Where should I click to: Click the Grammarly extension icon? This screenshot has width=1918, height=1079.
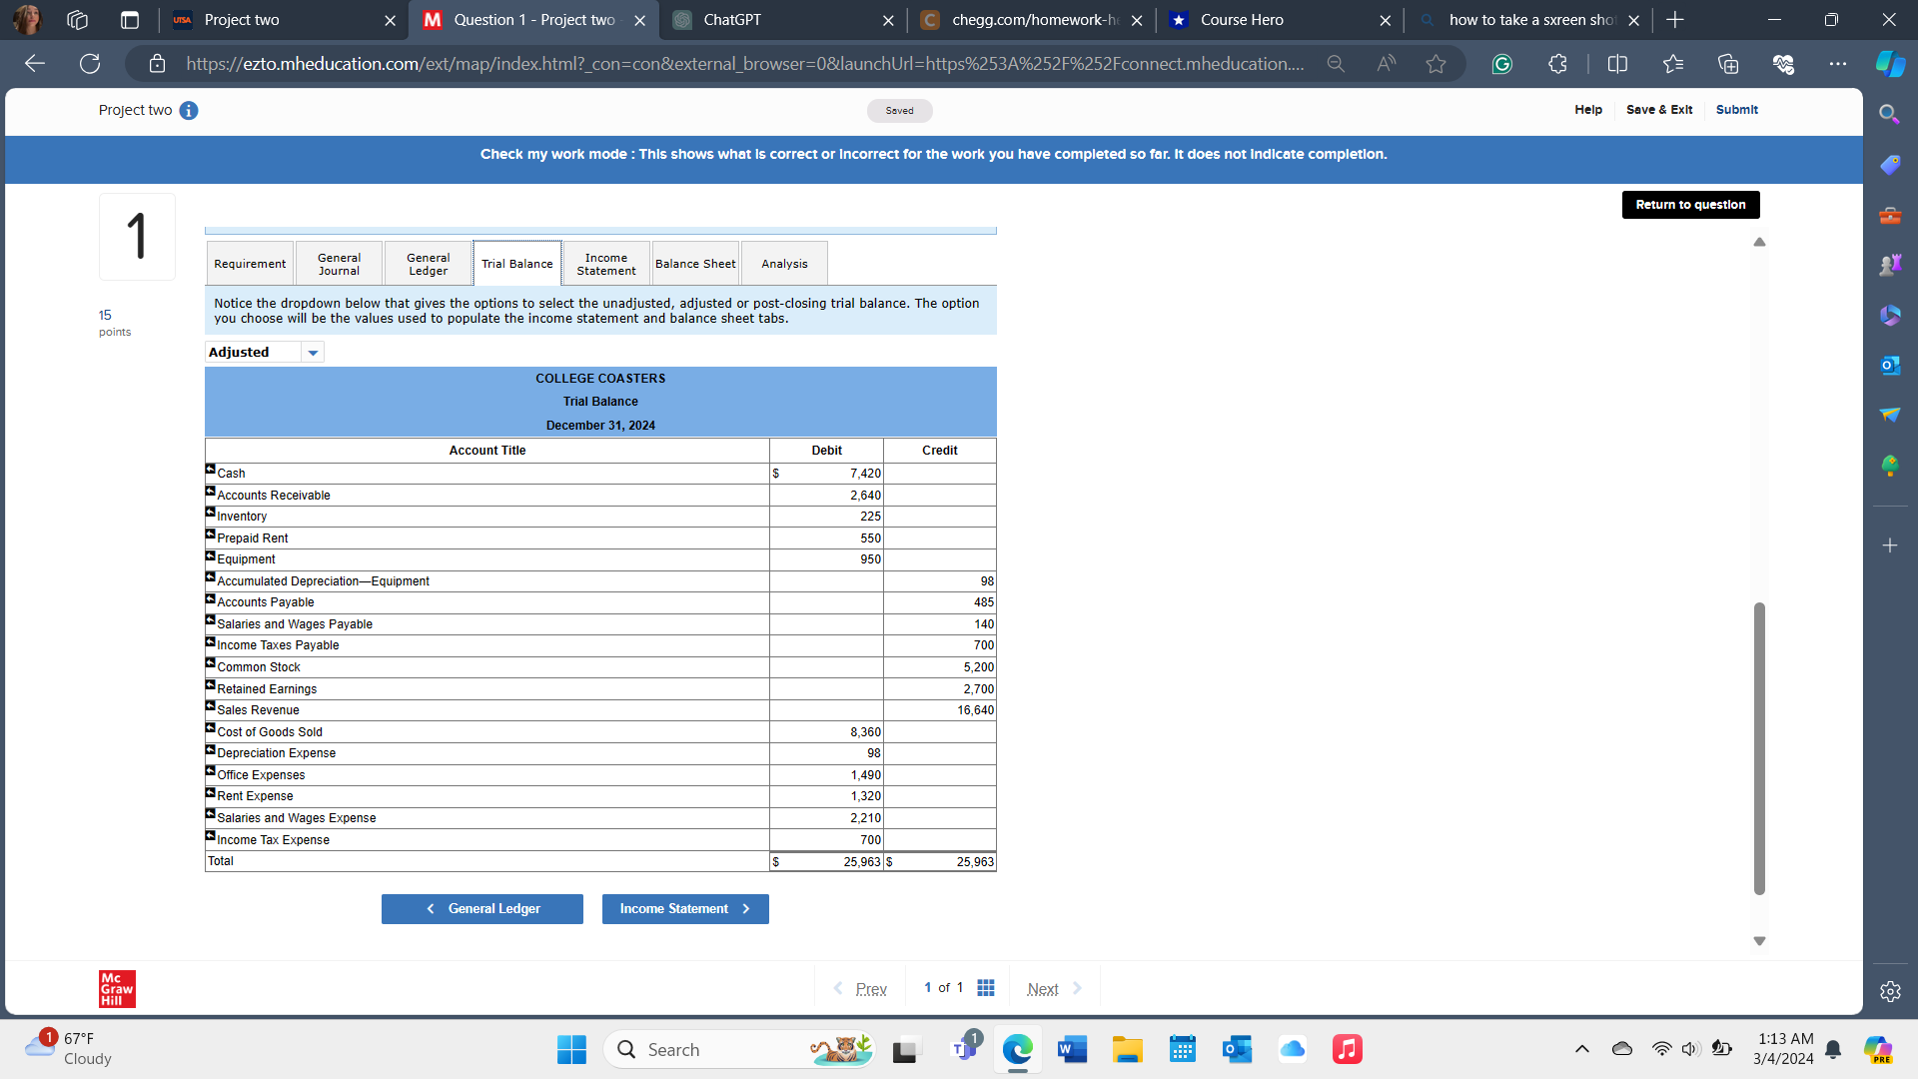pos(1501,65)
